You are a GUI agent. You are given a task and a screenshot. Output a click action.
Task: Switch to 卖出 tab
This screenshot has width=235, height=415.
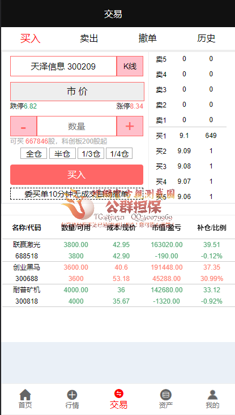(x=89, y=38)
